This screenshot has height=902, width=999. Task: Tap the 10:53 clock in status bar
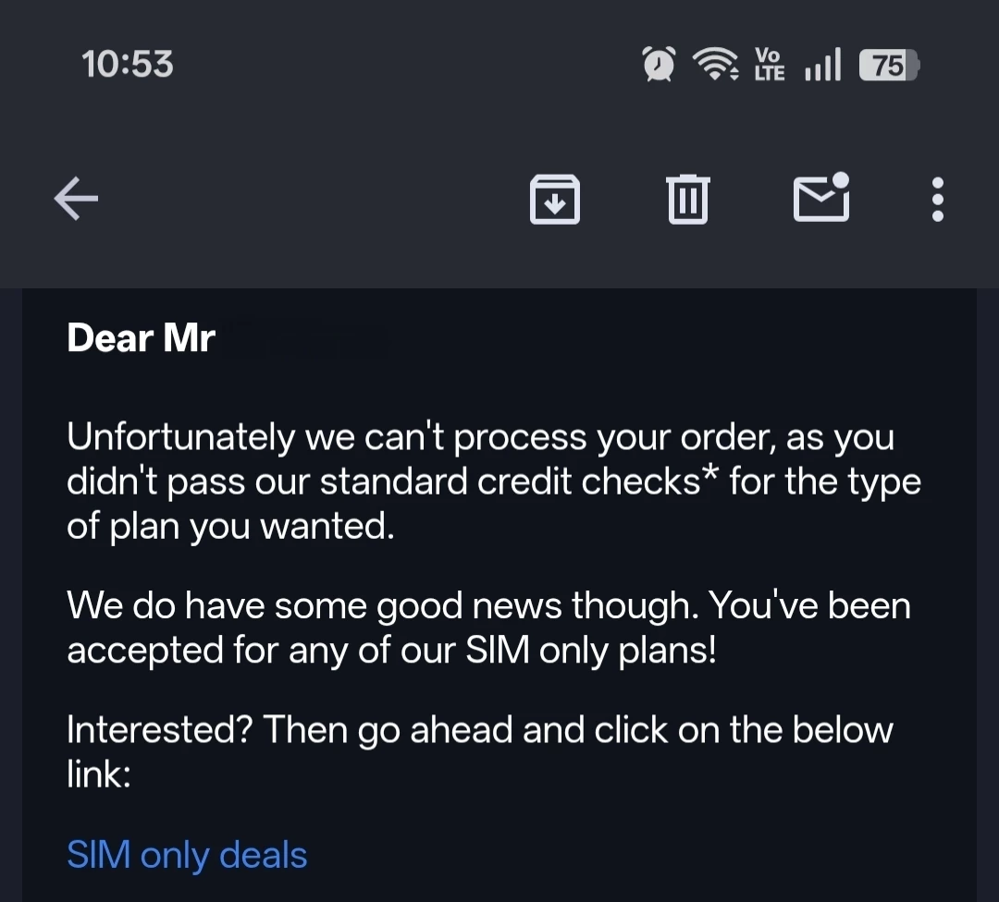coord(127,65)
